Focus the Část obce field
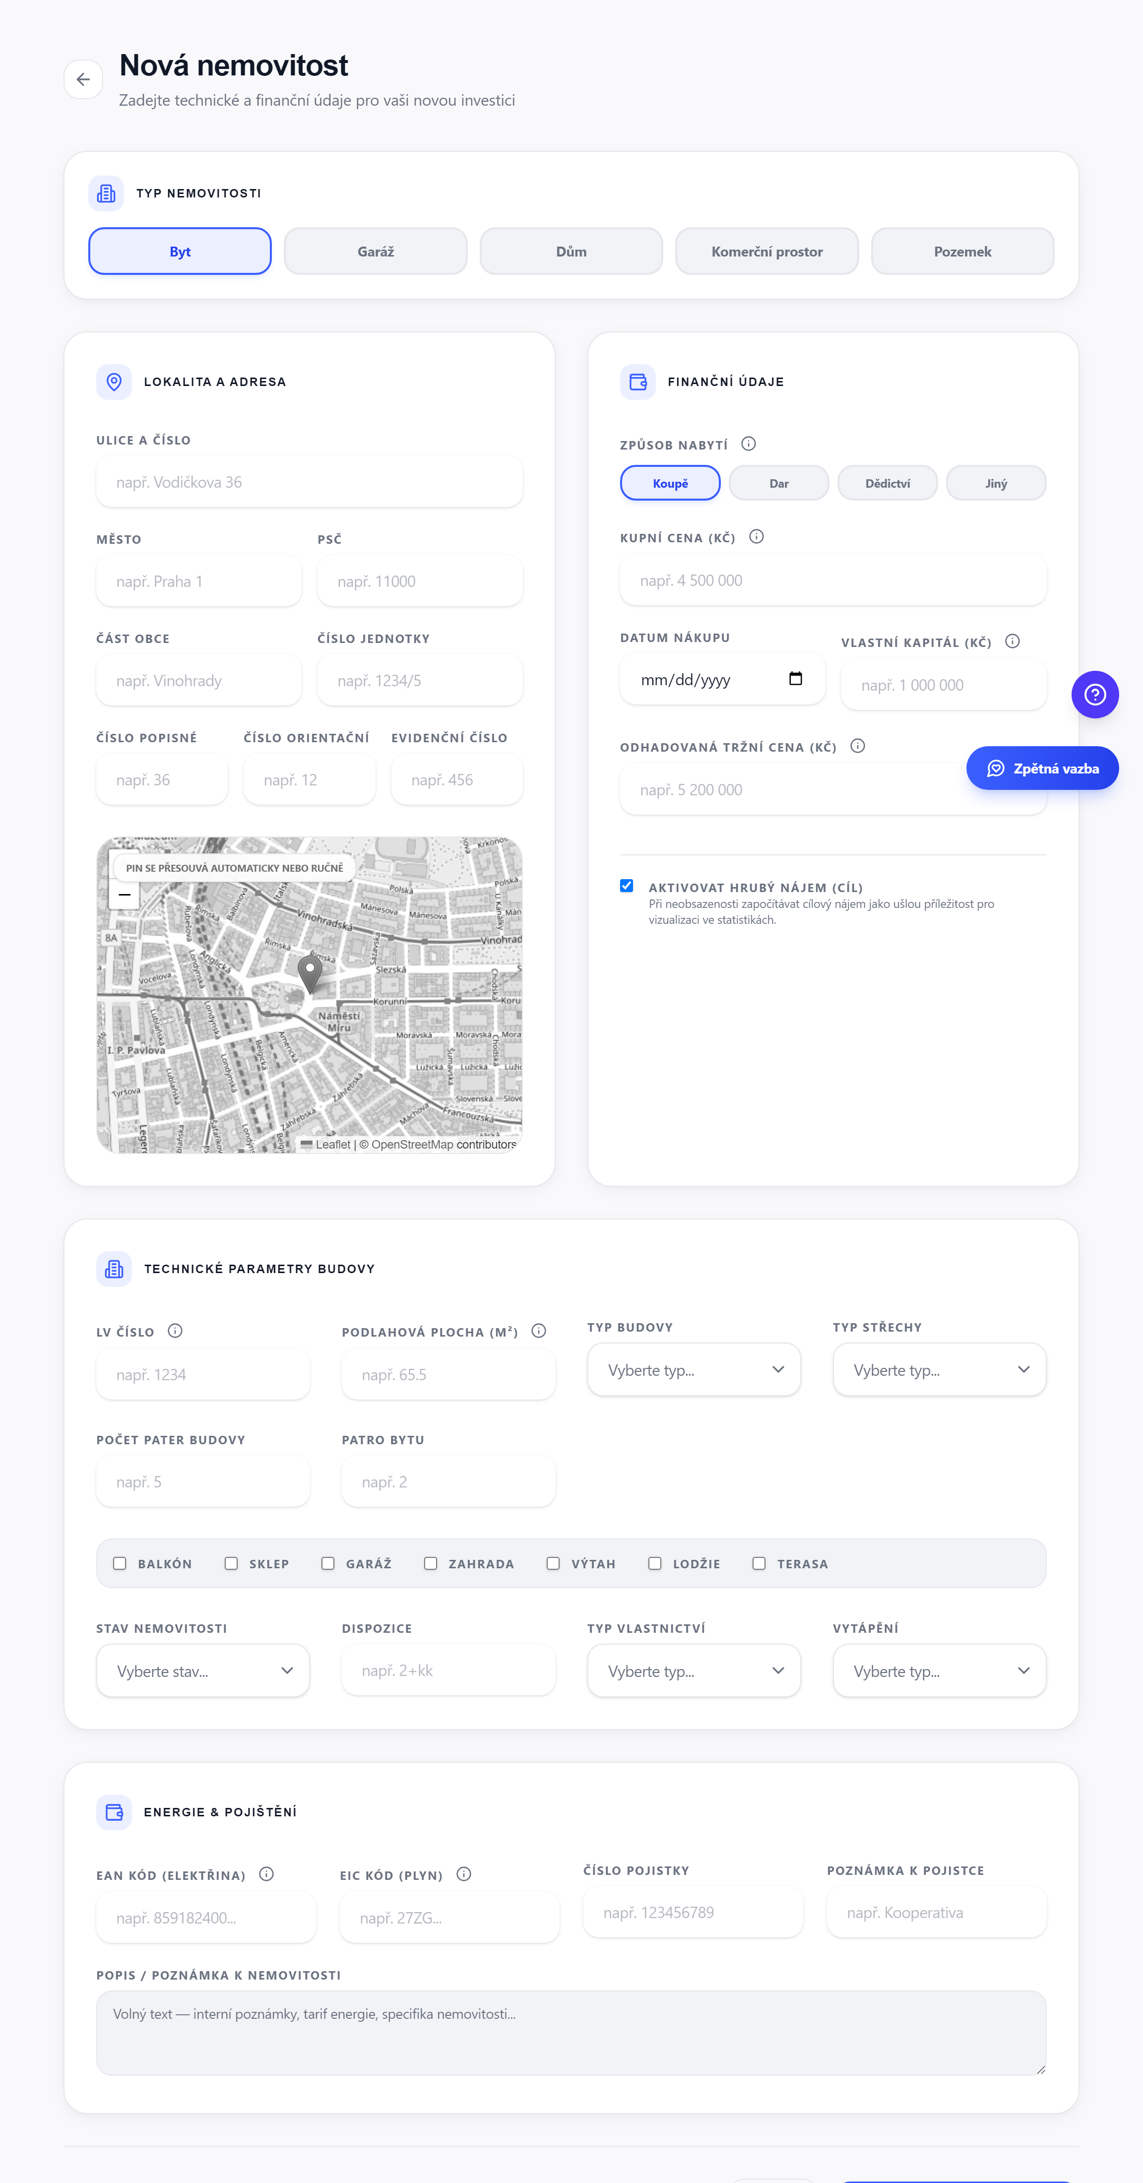 pyautogui.click(x=199, y=681)
